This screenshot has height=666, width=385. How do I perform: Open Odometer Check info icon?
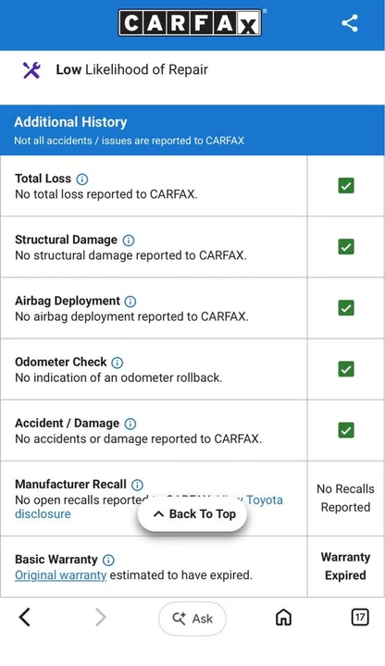(118, 363)
